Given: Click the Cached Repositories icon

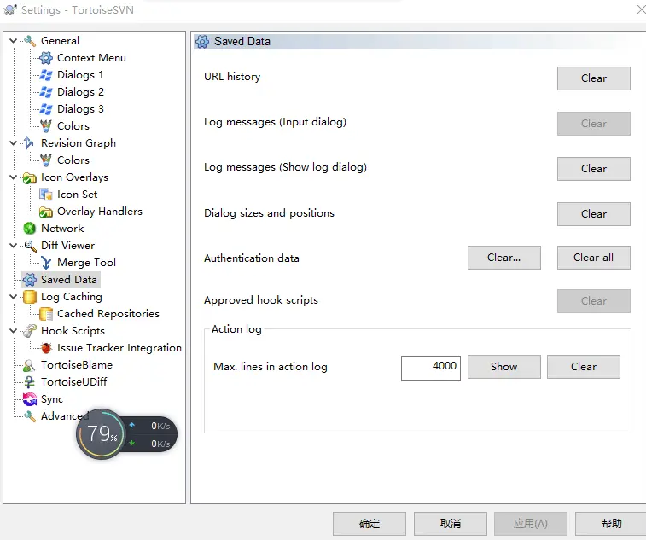Looking at the screenshot, I should coord(46,314).
